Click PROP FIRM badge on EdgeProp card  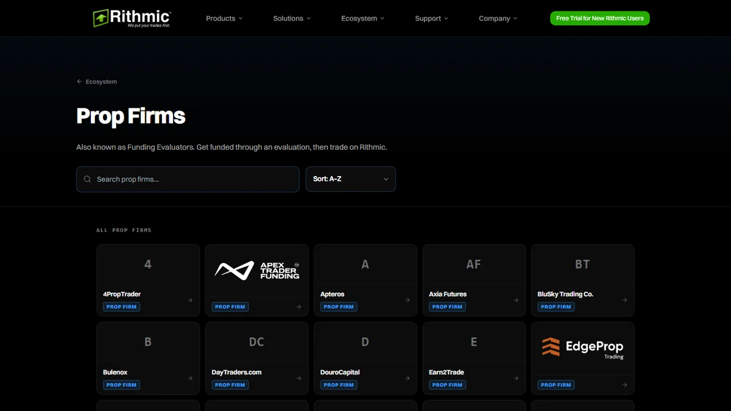[556, 385]
